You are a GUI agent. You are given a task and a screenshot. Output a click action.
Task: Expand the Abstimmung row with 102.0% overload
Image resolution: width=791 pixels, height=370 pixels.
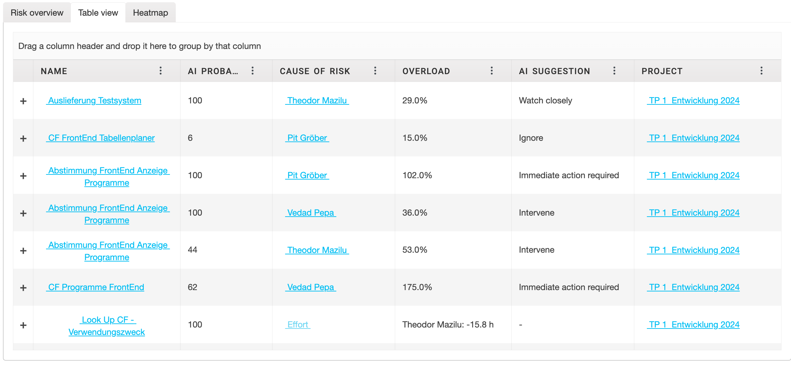pyautogui.click(x=23, y=176)
